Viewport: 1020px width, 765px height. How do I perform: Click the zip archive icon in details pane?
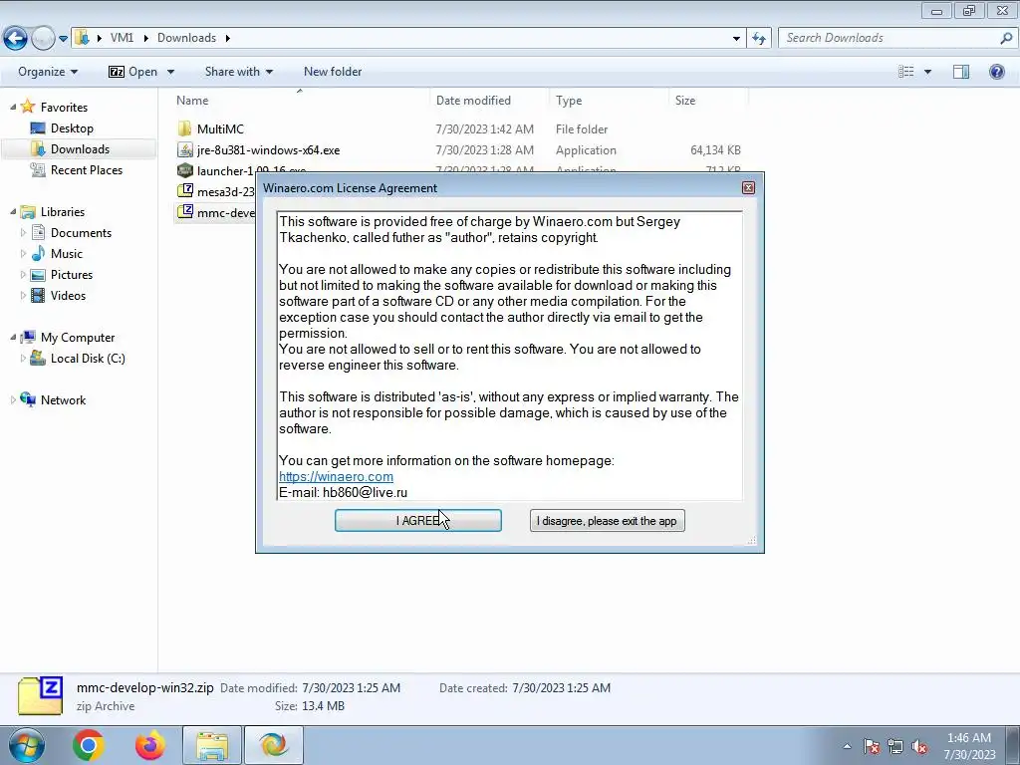click(40, 696)
